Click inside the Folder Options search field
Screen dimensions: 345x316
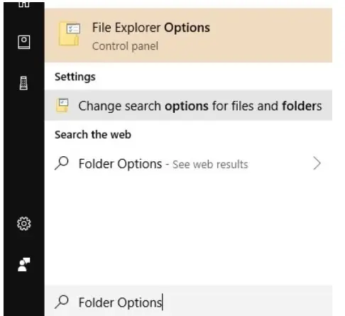click(x=188, y=301)
